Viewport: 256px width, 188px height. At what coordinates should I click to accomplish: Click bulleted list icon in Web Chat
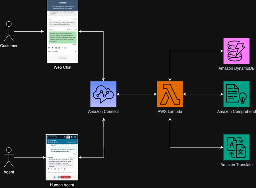coord(59,48)
